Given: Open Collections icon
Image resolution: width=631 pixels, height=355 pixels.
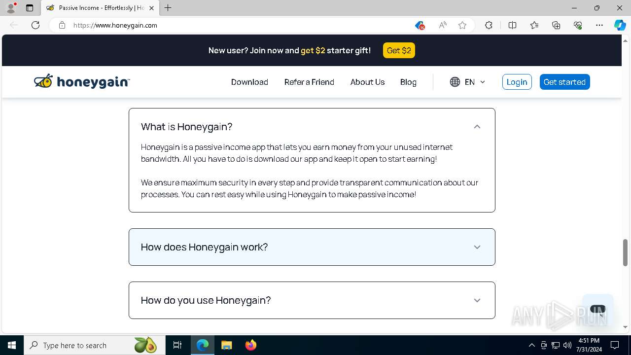Looking at the screenshot, I should [556, 25].
